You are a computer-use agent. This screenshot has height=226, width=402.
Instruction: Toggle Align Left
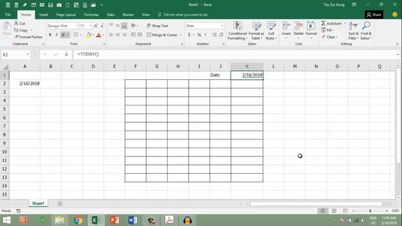[x=111, y=35]
